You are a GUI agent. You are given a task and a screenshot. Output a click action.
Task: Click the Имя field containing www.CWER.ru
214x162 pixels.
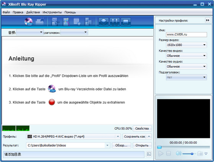(186, 34)
